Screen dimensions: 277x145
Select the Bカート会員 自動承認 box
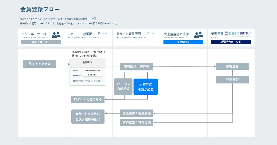(123, 87)
